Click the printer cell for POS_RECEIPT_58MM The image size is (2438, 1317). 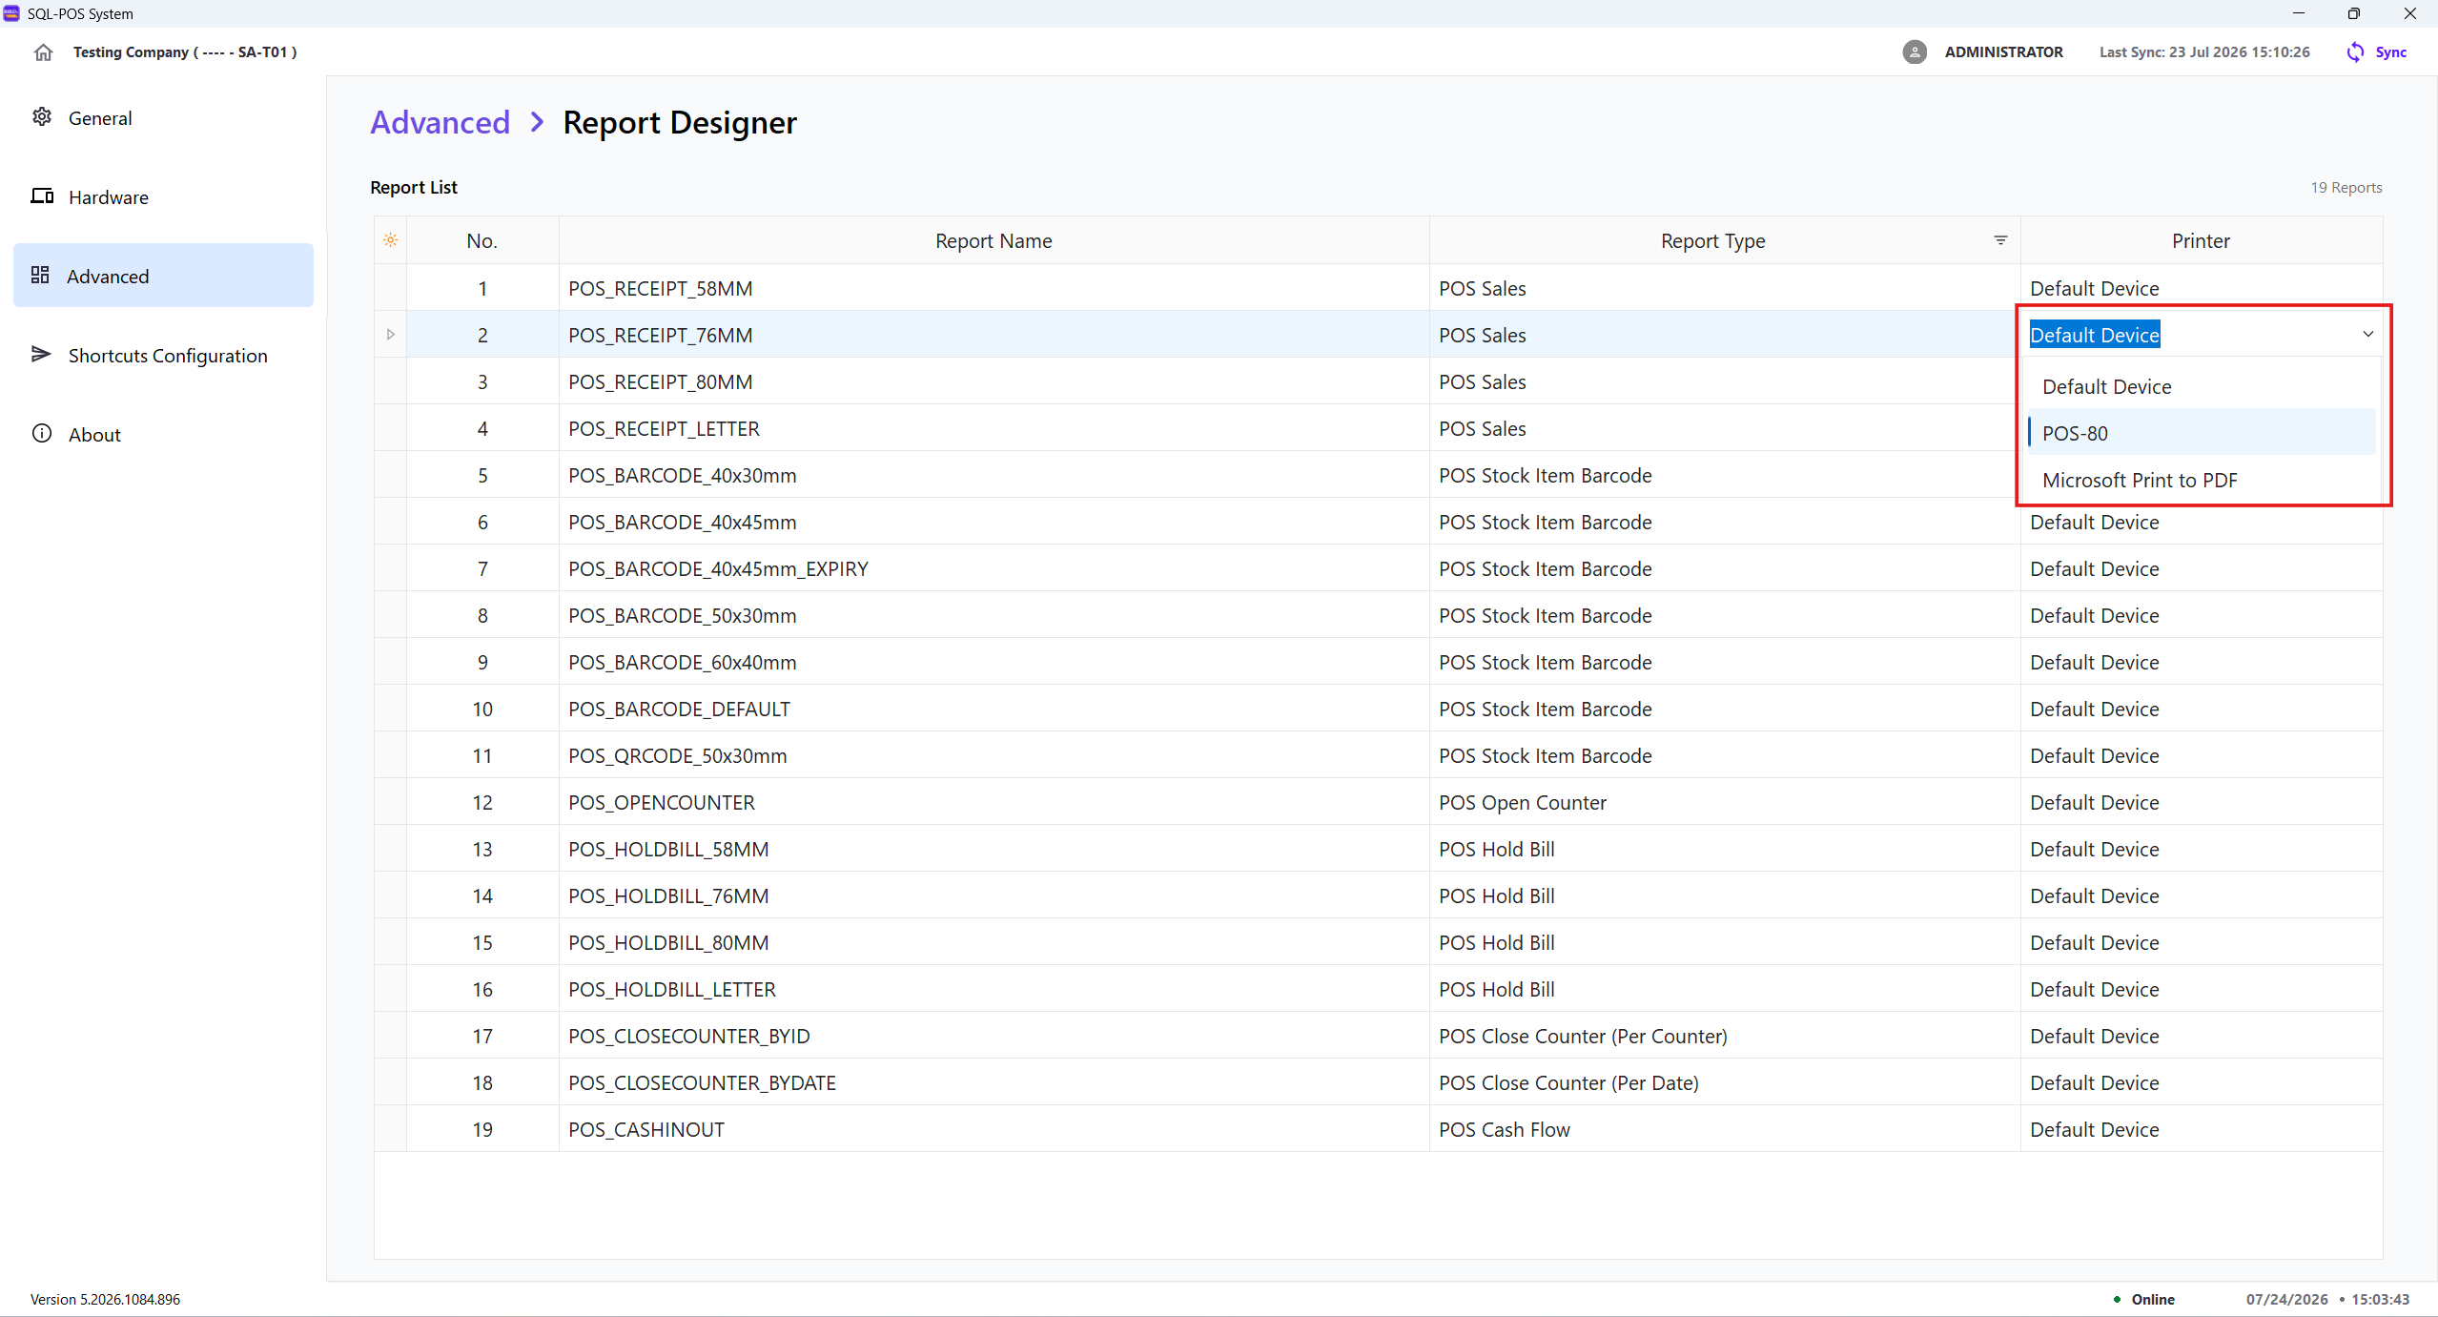2201,288
